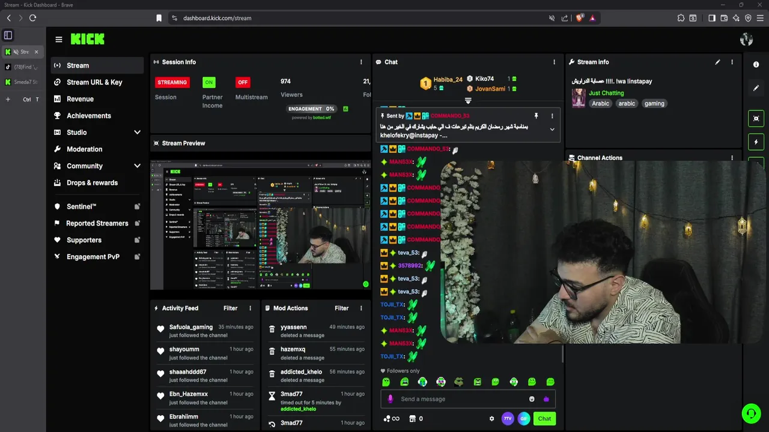Click the KICK logo
The height and width of the screenshot is (432, 769).
click(88, 39)
